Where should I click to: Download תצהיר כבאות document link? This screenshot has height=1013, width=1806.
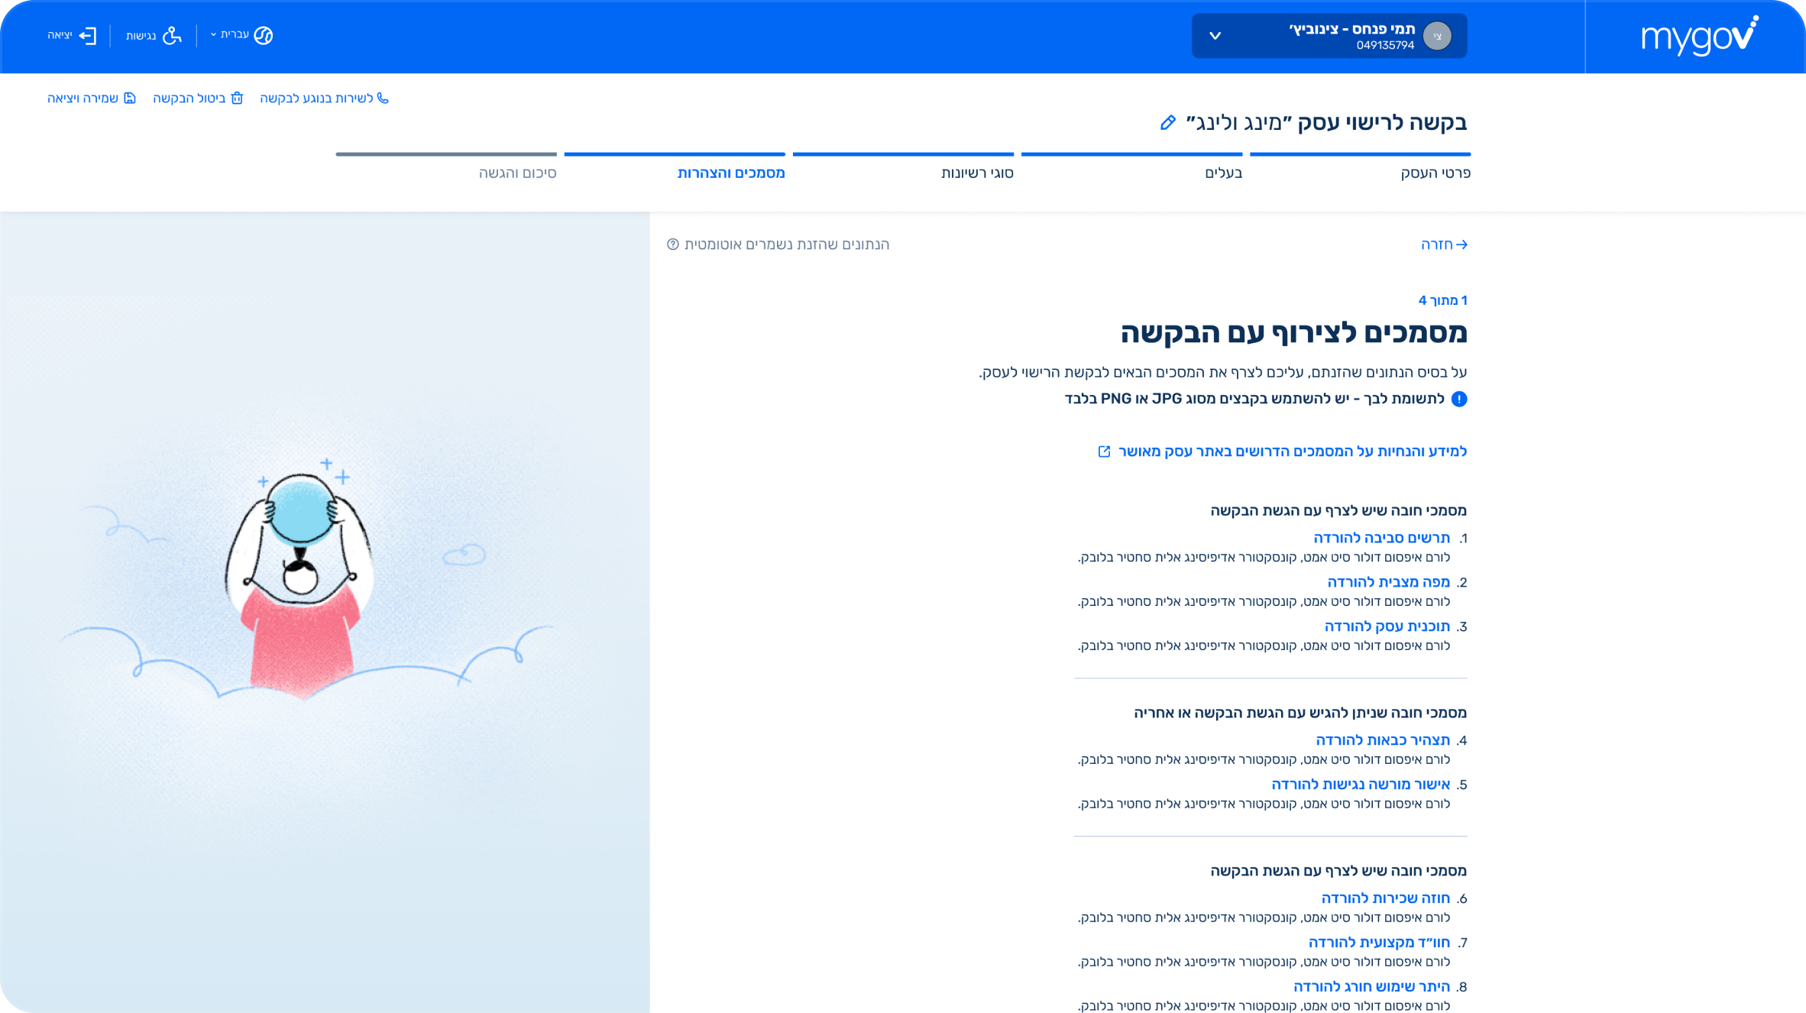pos(1382,740)
